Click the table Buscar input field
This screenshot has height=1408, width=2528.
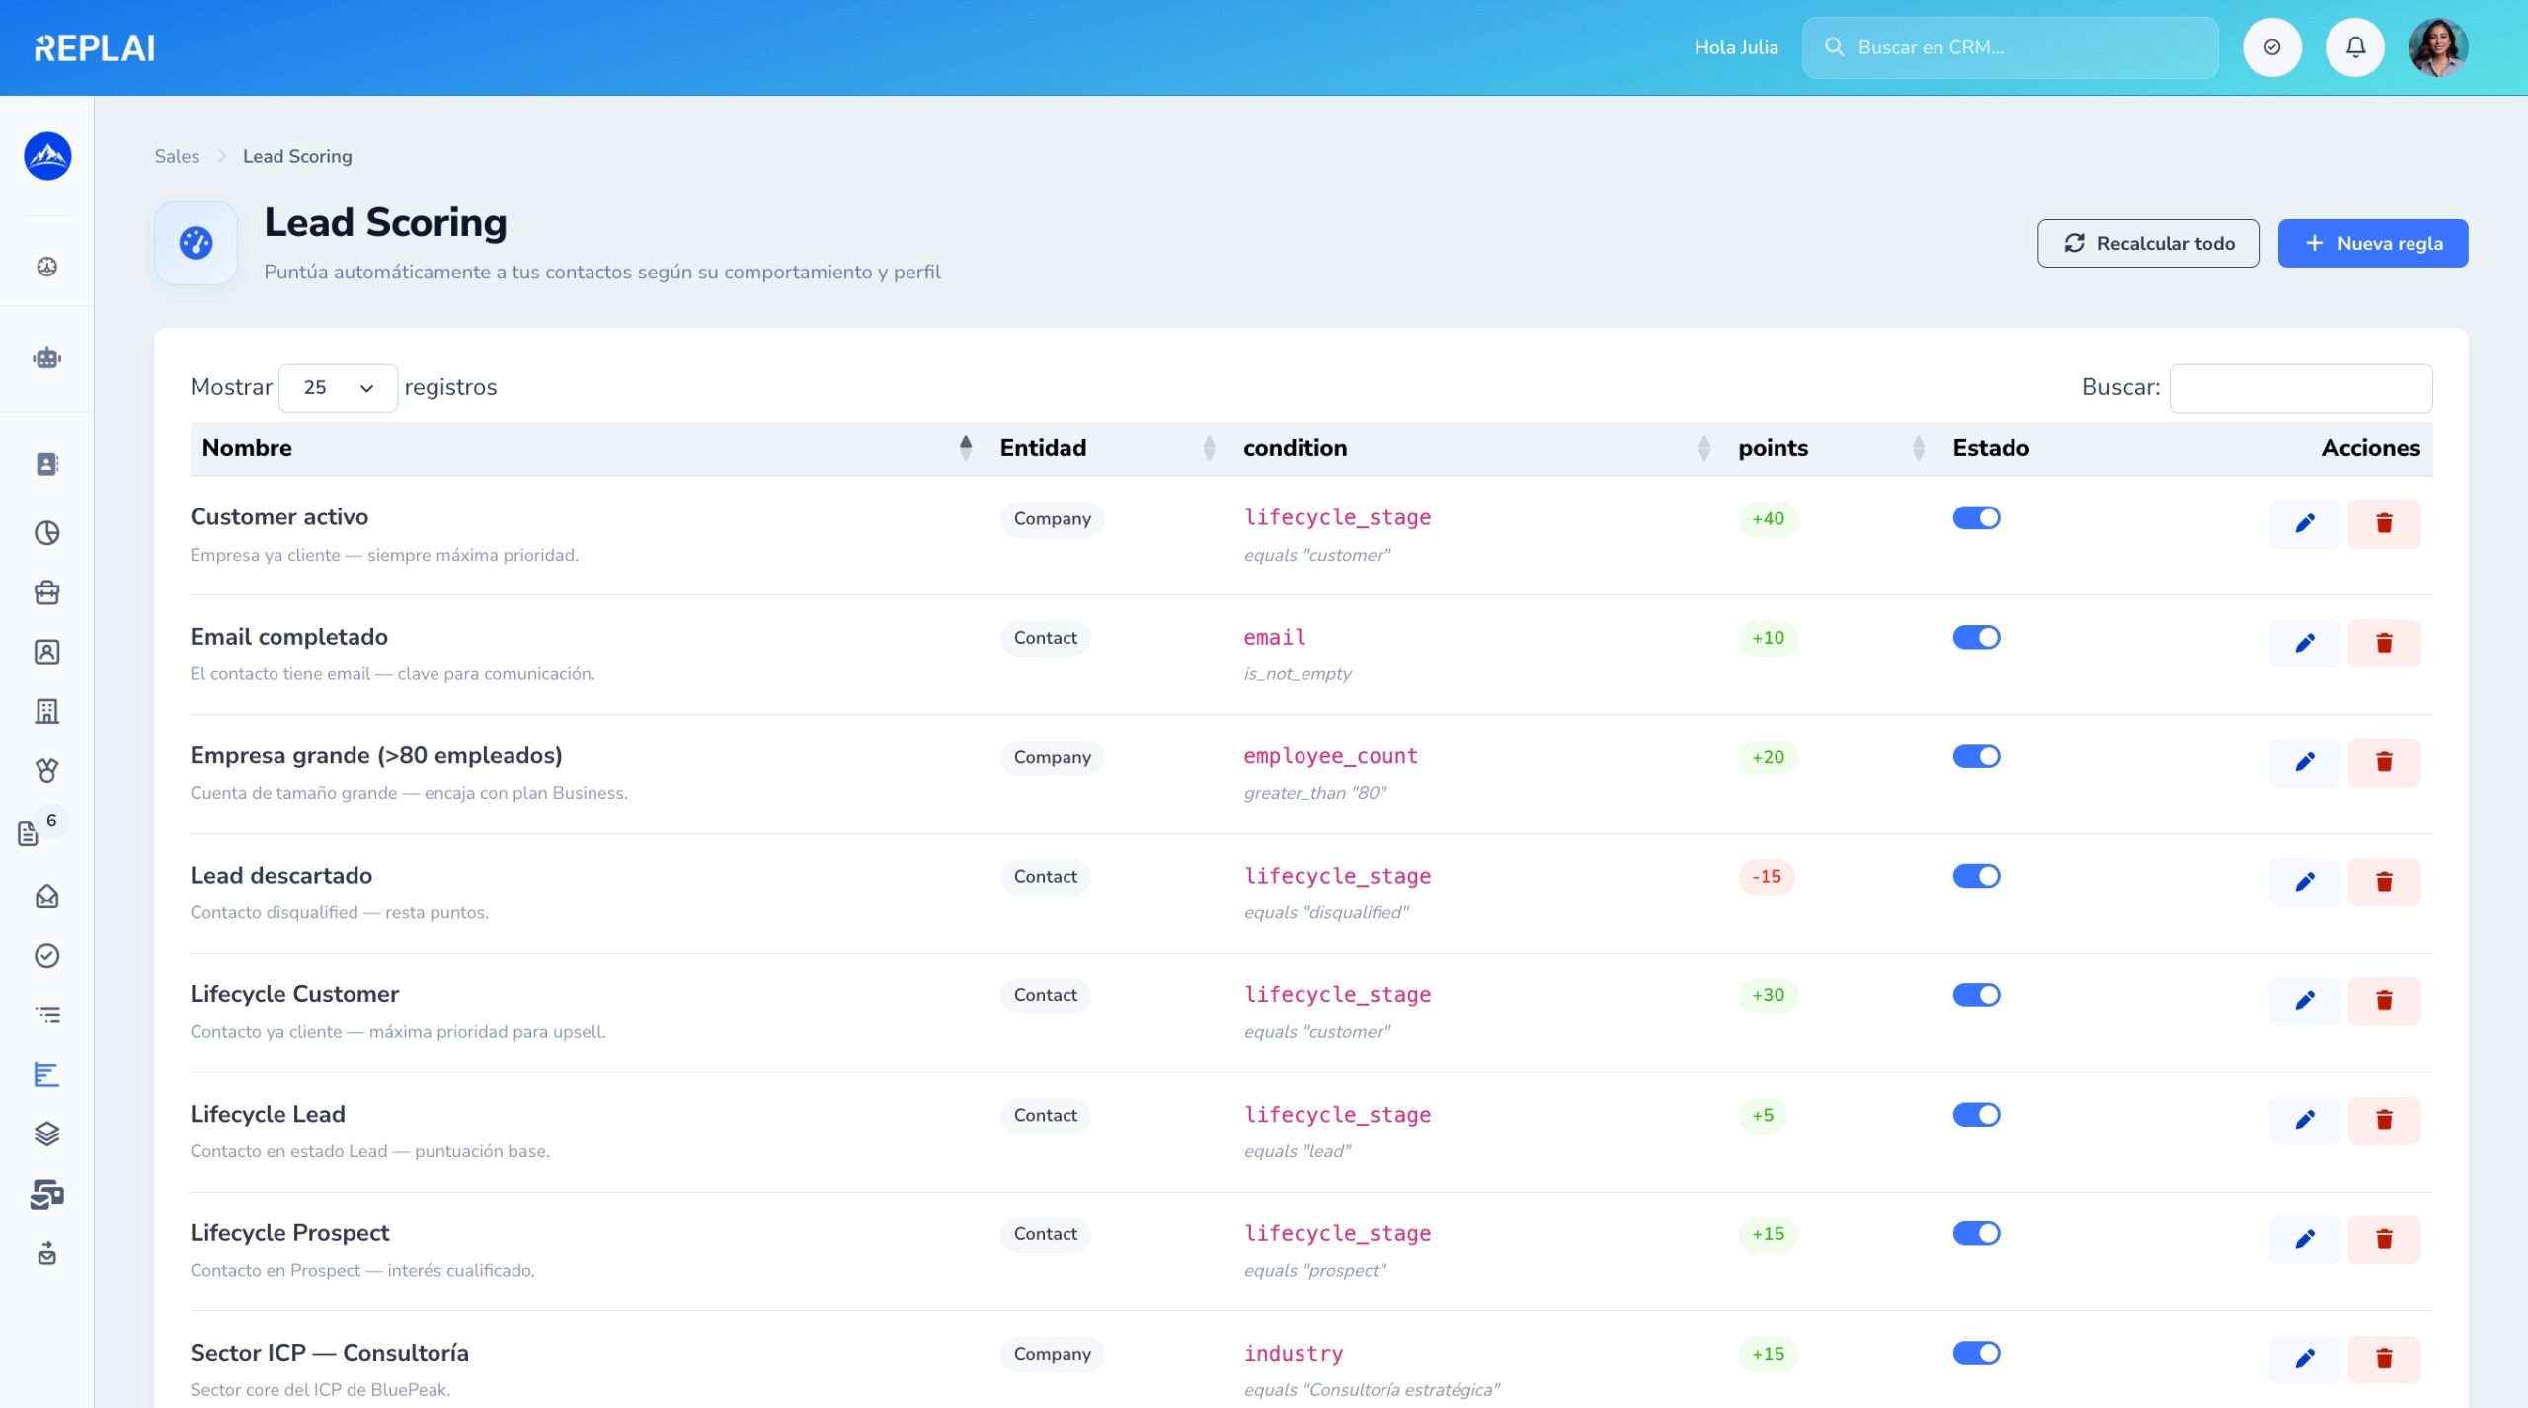(x=2301, y=388)
